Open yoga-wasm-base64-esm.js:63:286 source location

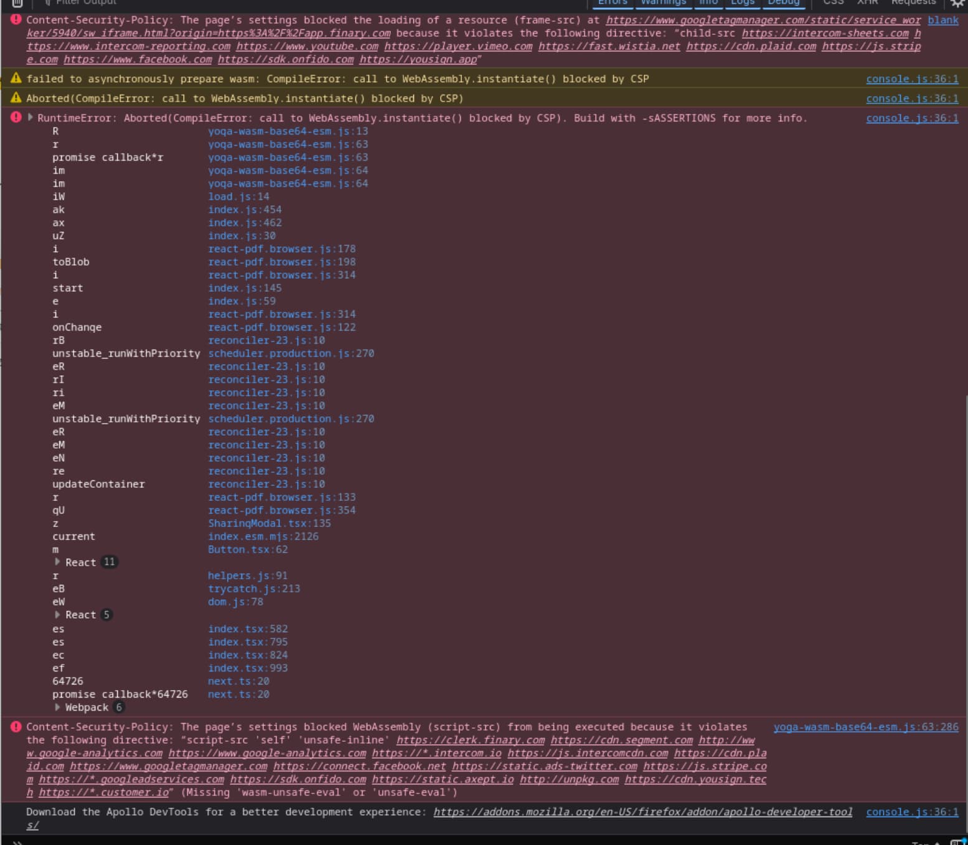click(865, 727)
